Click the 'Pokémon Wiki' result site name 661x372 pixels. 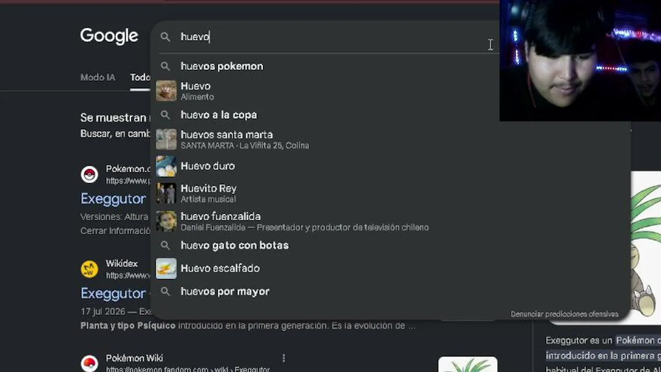(x=134, y=358)
